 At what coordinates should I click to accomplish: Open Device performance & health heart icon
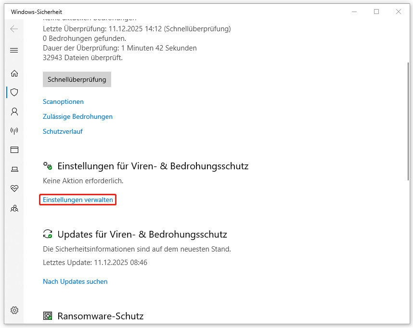coord(14,188)
